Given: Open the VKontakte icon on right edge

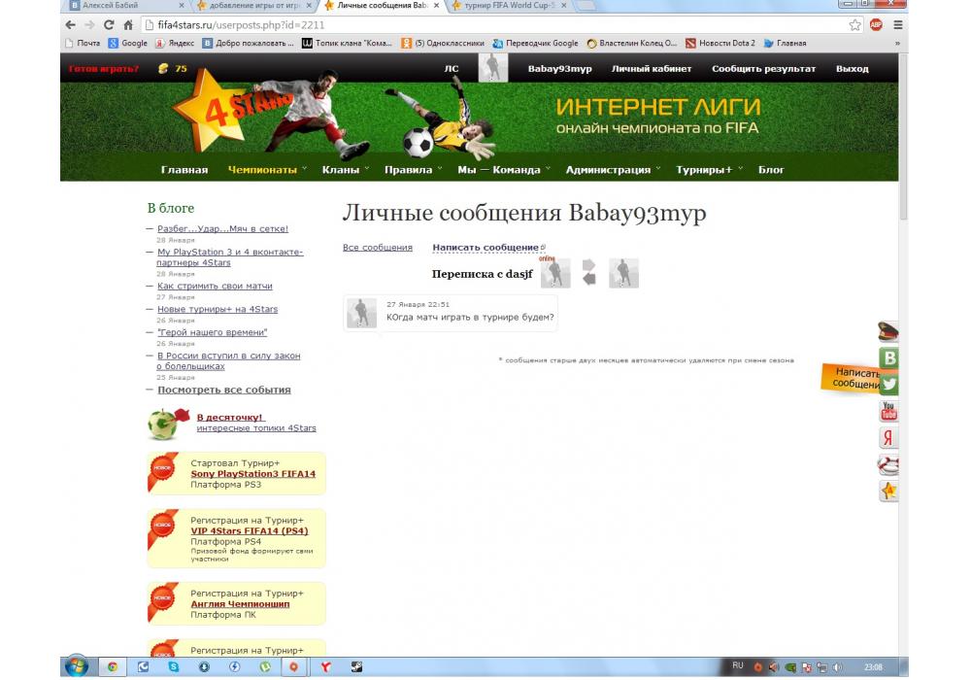Looking at the screenshot, I should coord(888,358).
